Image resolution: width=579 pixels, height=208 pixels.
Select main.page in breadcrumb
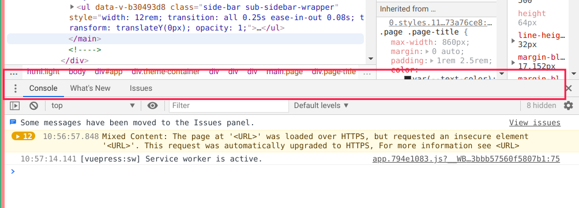(x=284, y=72)
